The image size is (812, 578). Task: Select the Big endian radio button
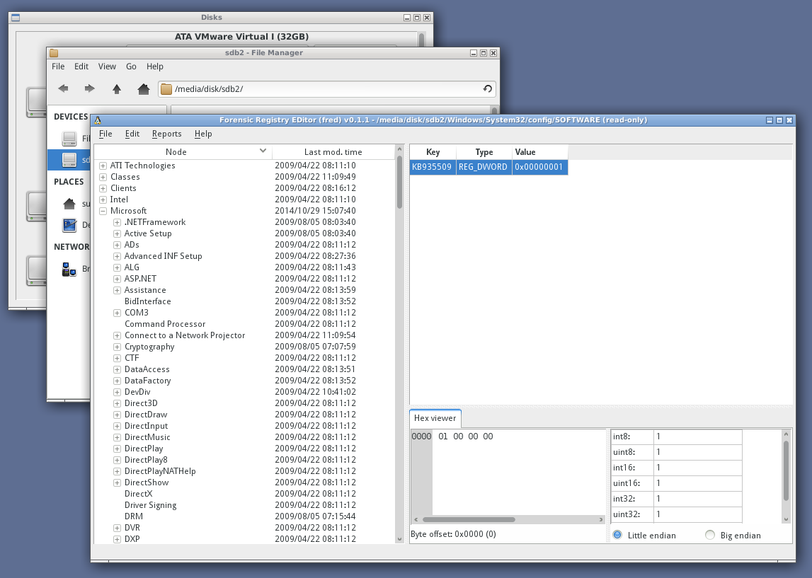(710, 535)
